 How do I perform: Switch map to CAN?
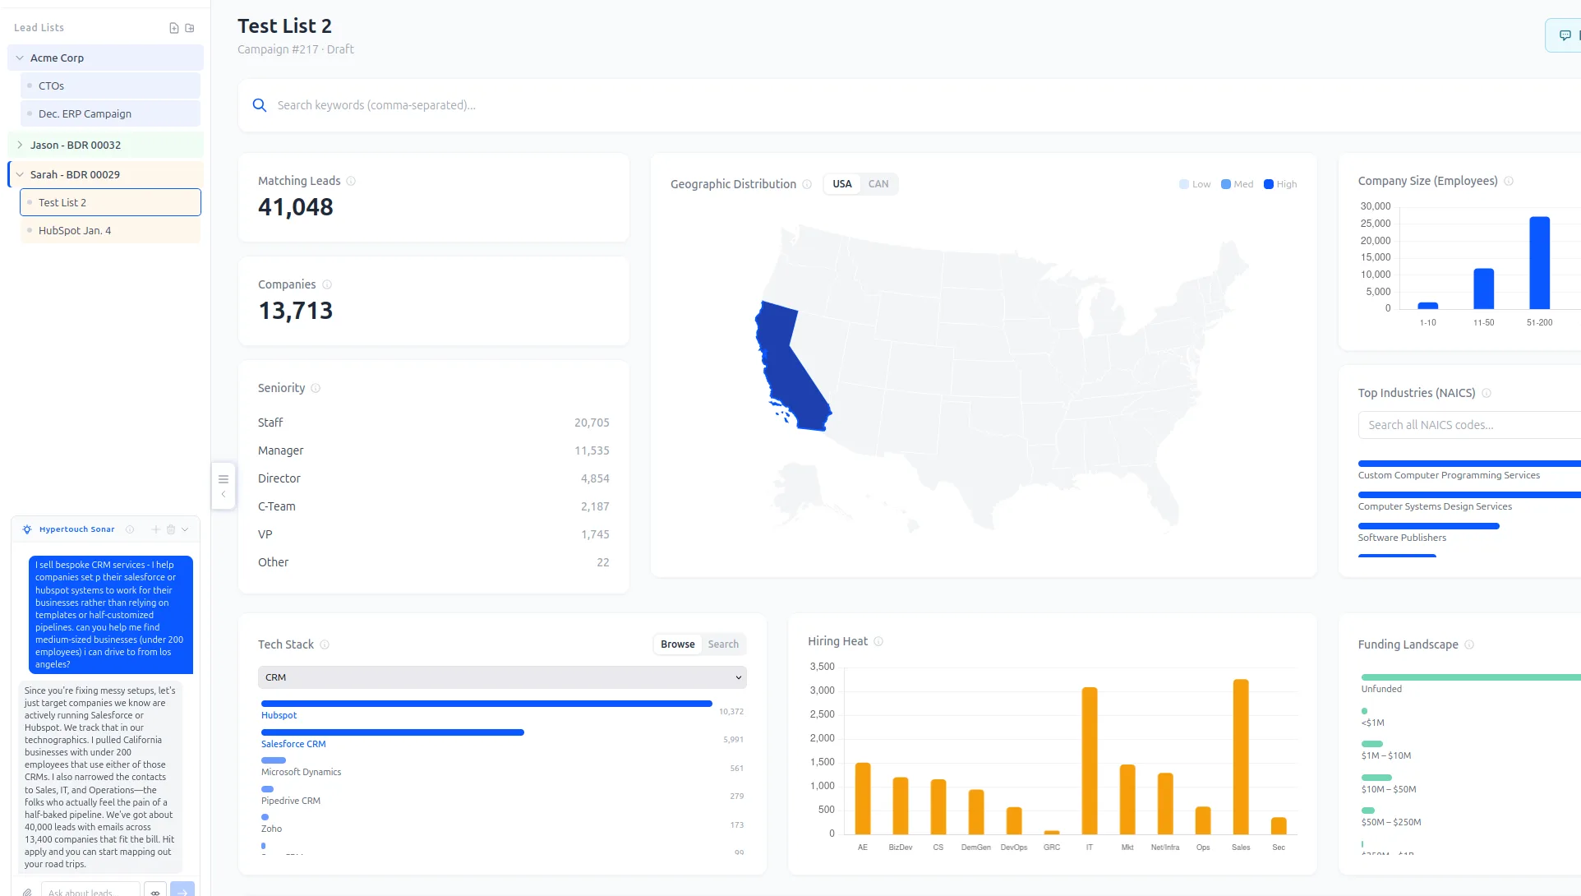pos(878,184)
